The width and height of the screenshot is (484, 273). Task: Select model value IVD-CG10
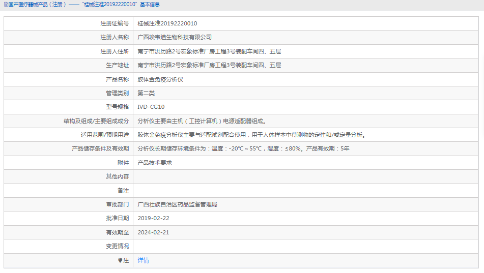(151, 107)
